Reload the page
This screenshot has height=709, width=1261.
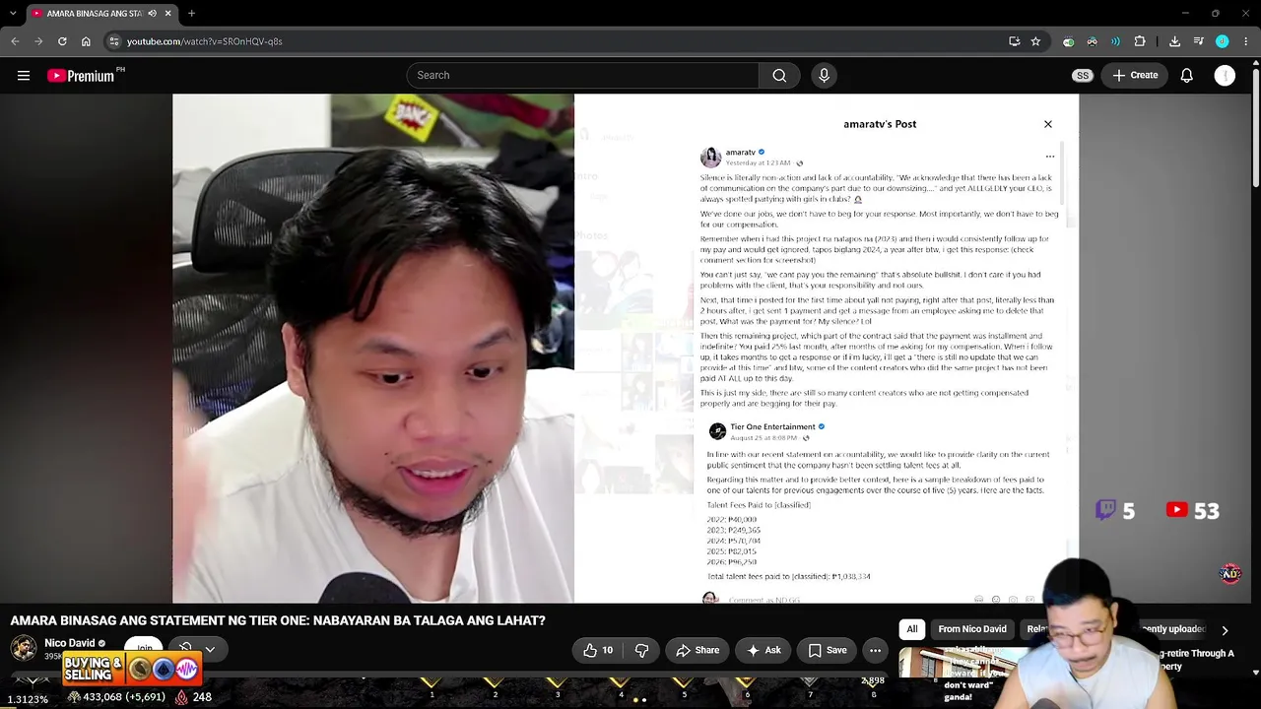(62, 41)
